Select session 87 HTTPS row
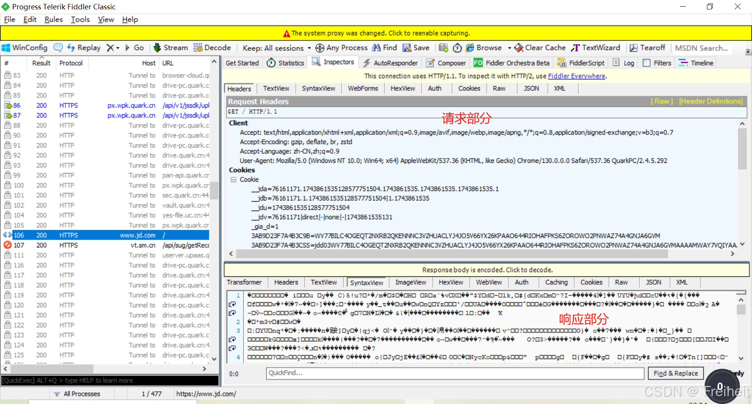Screen dimensions: 752x404 click(106, 115)
